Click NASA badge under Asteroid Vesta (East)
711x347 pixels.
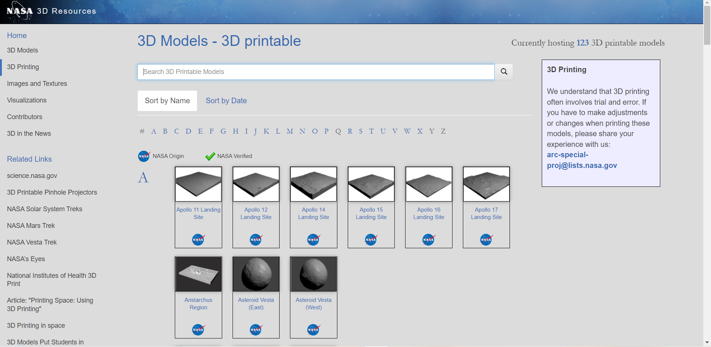256,329
